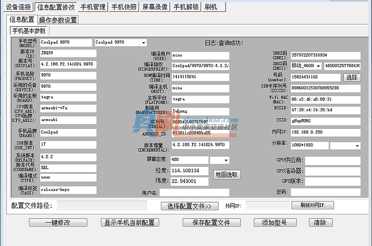Select the 信息配置 sub-tab

click(22, 20)
